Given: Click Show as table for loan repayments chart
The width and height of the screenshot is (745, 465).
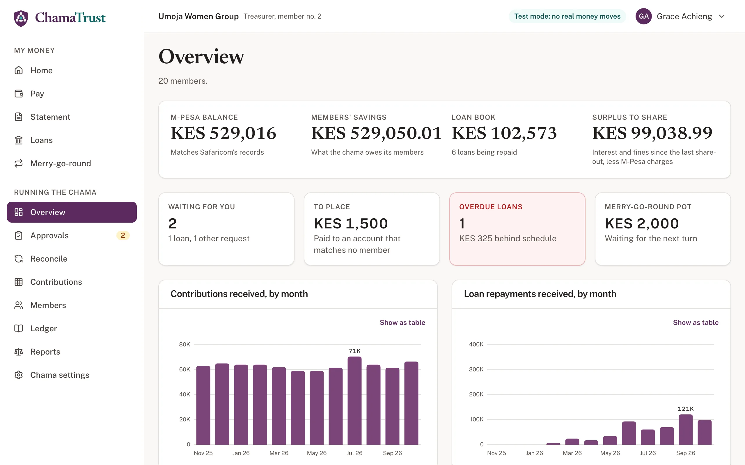Looking at the screenshot, I should click(x=696, y=322).
